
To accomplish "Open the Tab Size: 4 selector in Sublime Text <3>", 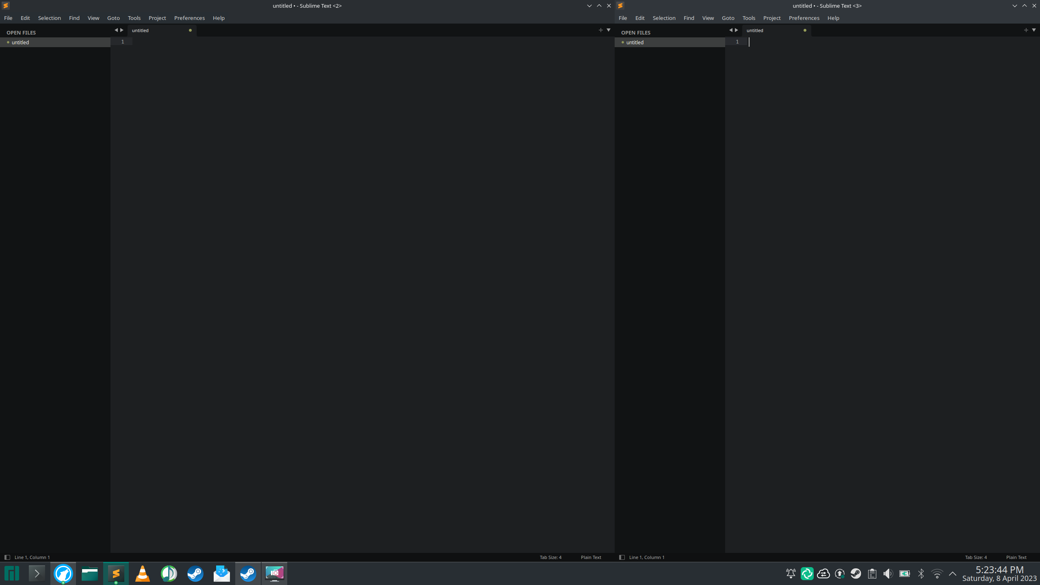I will 976,557.
